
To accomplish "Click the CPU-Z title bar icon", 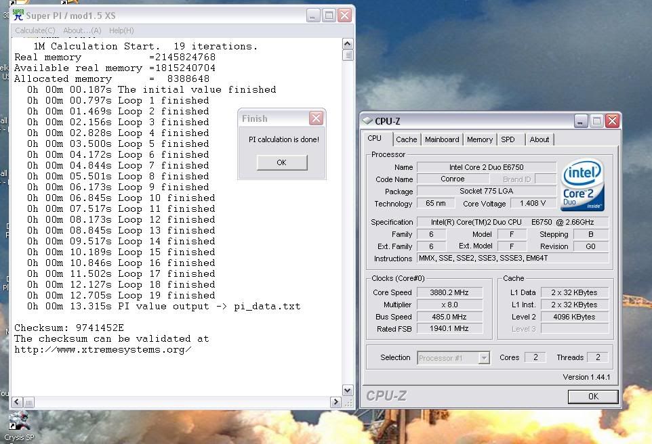I will pos(367,121).
